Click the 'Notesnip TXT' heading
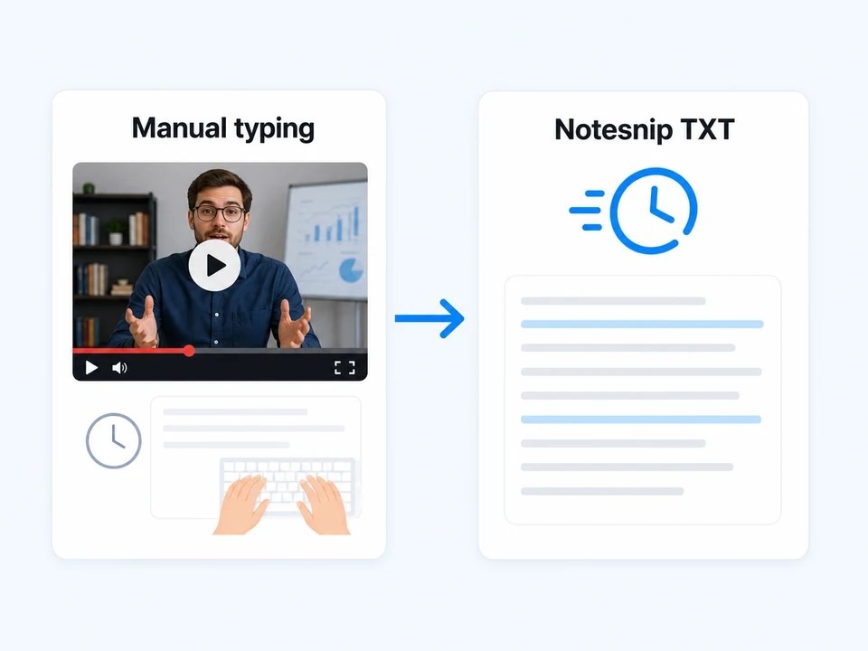The image size is (868, 651). pyautogui.click(x=645, y=130)
